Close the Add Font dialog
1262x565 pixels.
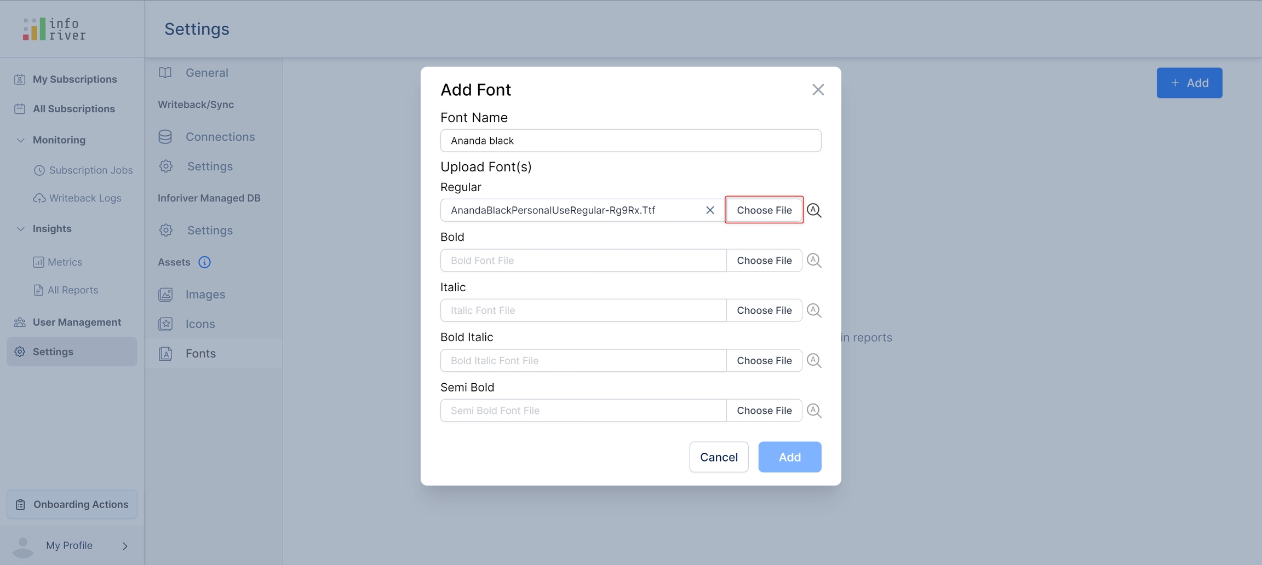(818, 90)
